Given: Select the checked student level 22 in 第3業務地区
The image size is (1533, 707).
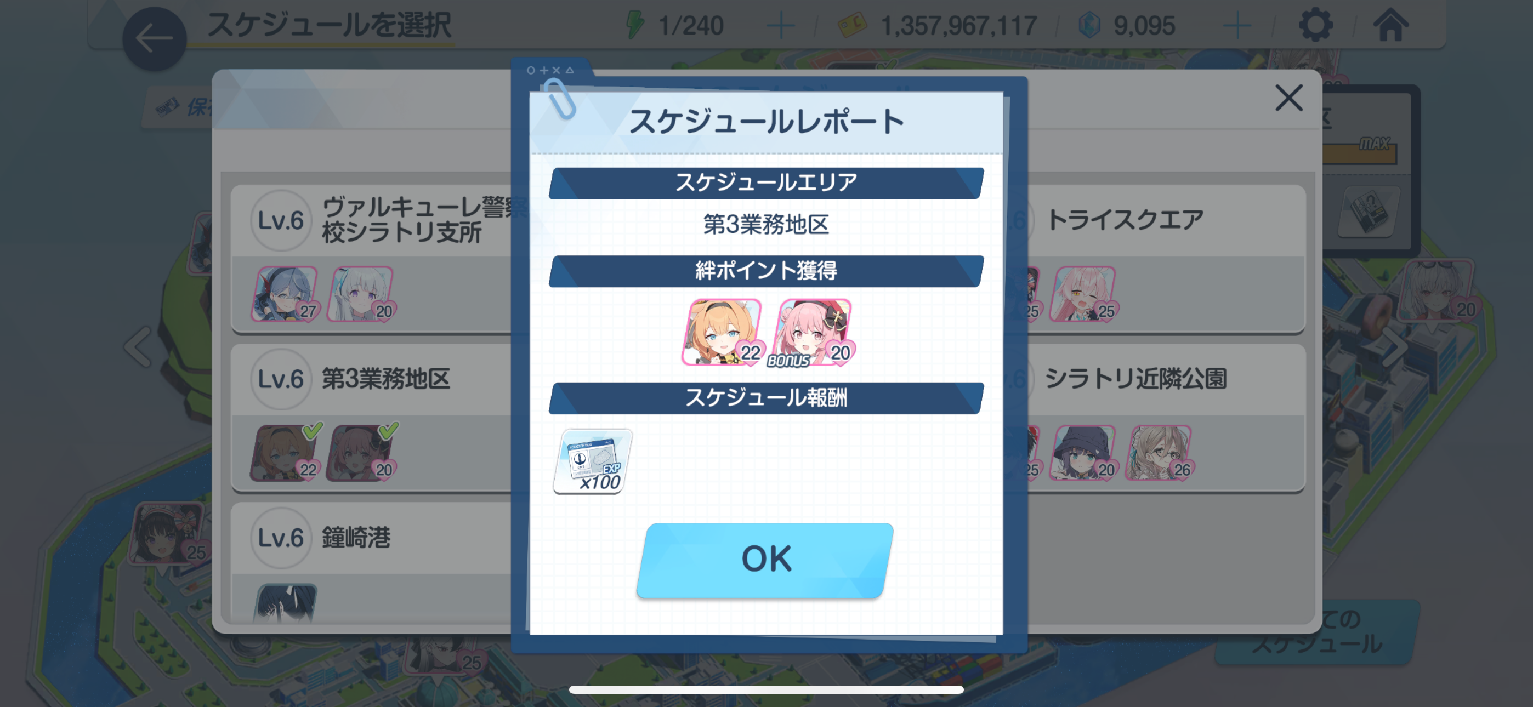Looking at the screenshot, I should click(286, 452).
